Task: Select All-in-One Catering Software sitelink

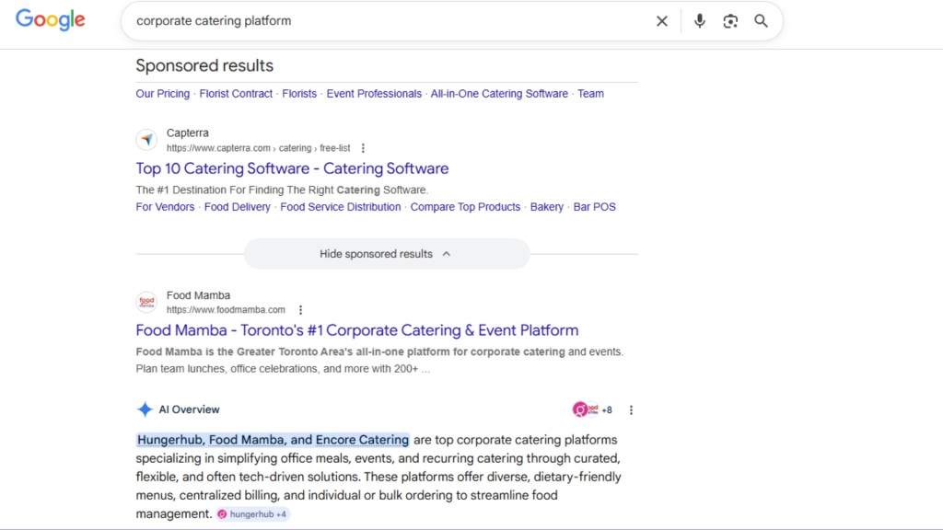Action: tap(499, 94)
